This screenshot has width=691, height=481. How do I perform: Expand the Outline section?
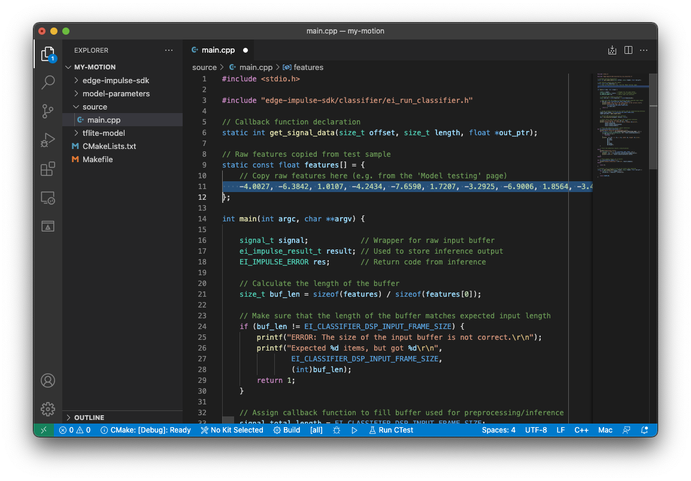pyautogui.click(x=89, y=418)
